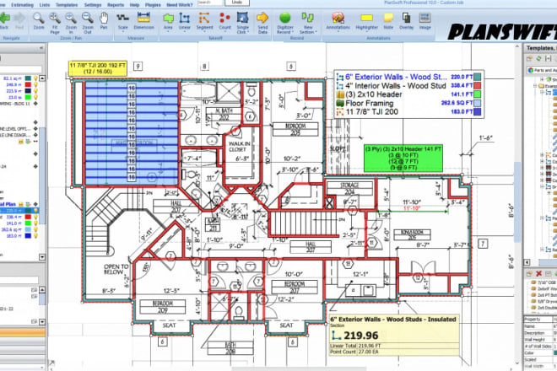This screenshot has width=557, height=371.
Task: Select the Zoom magnifier tool
Action: coord(38,21)
